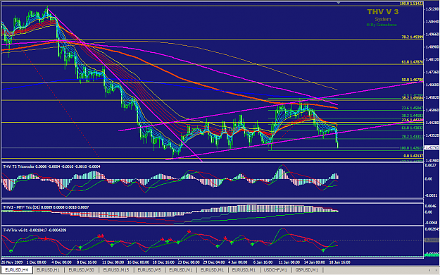Click the Fibonacci label 78.2 1.49399
The width and height of the screenshot is (440, 275).
(x=413, y=37)
